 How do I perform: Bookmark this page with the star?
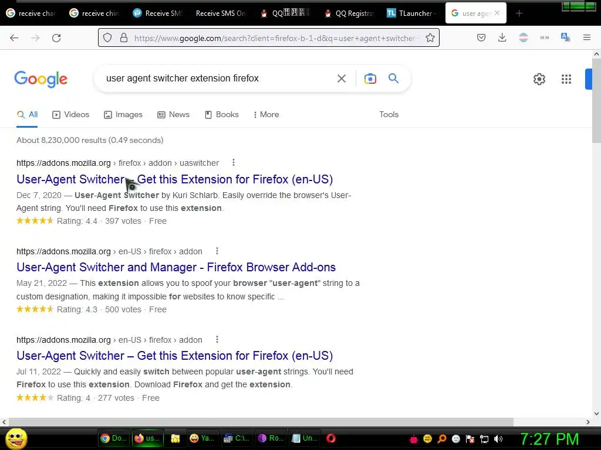pos(430,37)
